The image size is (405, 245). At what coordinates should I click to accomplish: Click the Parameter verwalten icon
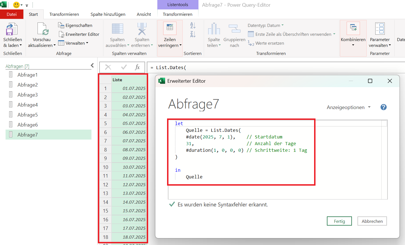380,29
